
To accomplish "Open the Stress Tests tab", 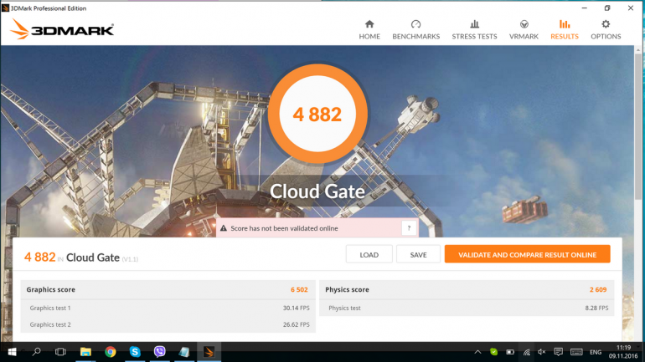I will pos(474,30).
